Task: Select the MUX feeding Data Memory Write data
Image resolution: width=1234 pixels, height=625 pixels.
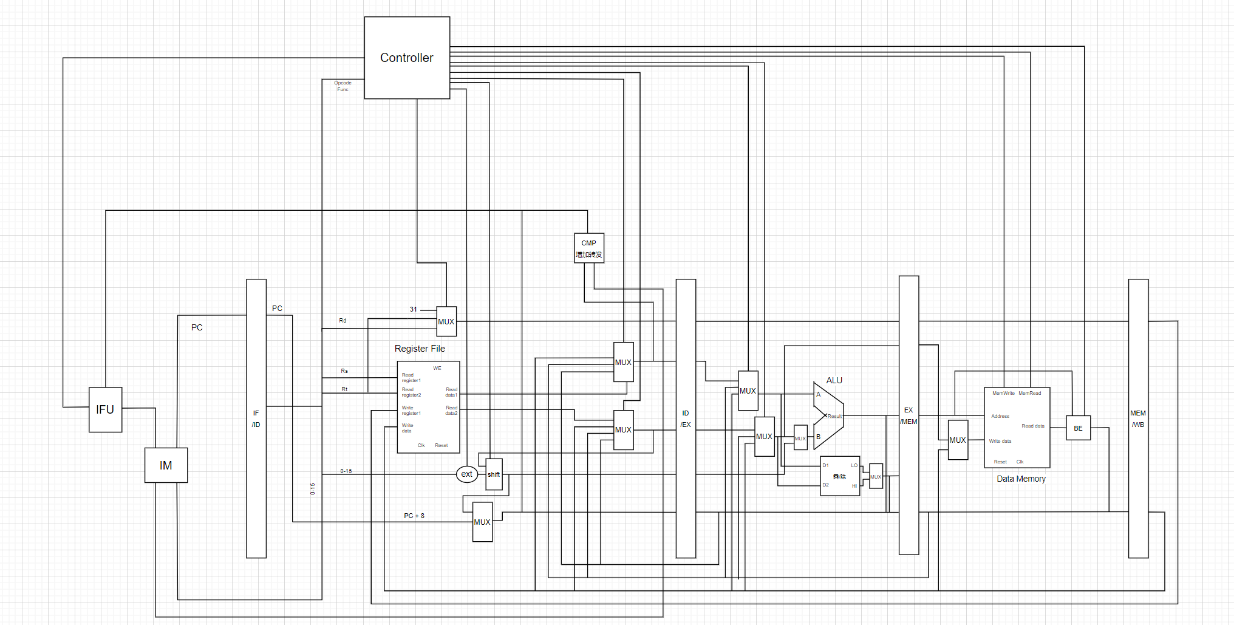Action: pyautogui.click(x=958, y=440)
